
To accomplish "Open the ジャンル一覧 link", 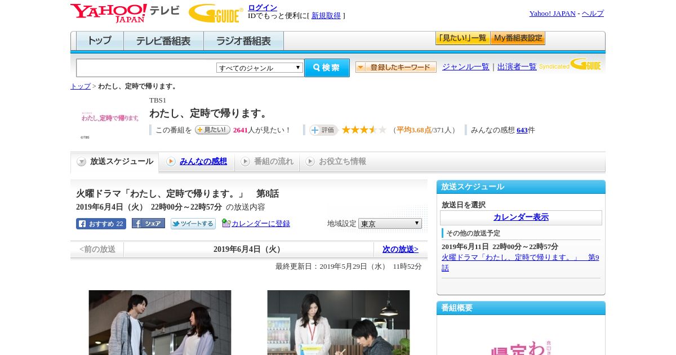I will click(x=466, y=67).
